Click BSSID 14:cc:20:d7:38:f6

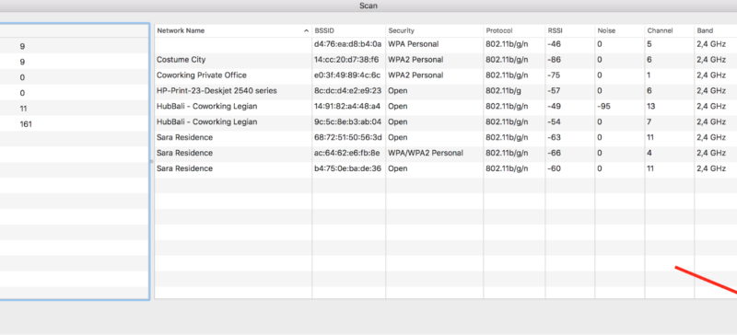(x=346, y=60)
